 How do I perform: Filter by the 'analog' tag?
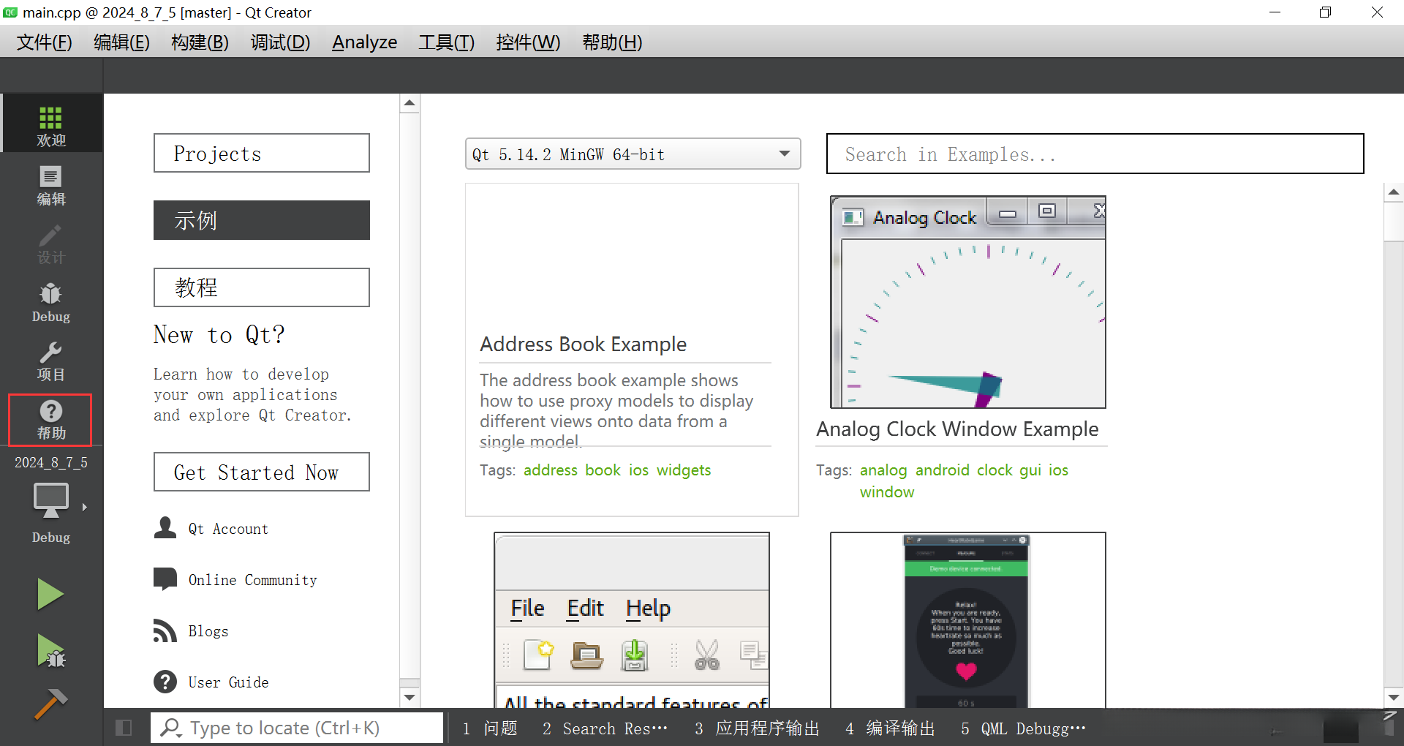tap(883, 470)
